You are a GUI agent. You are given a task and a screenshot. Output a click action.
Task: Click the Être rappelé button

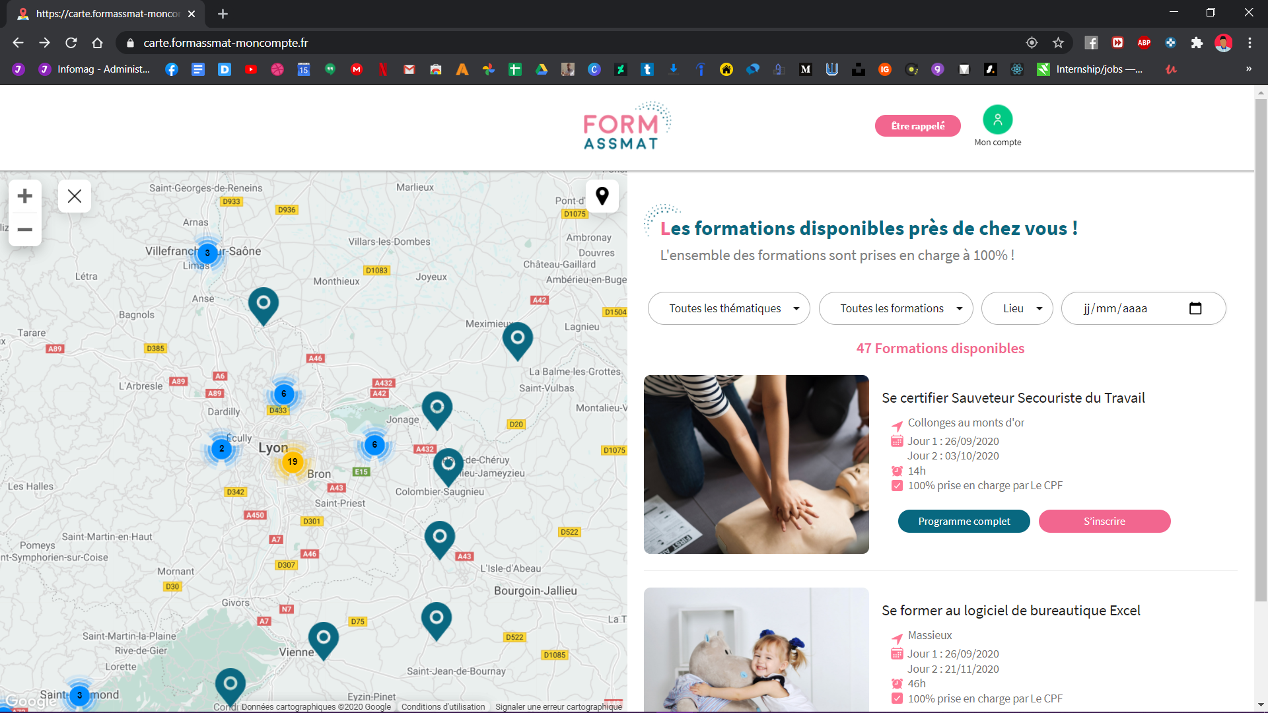pos(918,126)
